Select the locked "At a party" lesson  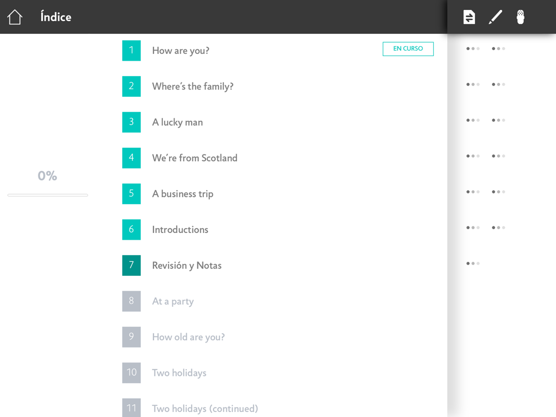(x=173, y=301)
